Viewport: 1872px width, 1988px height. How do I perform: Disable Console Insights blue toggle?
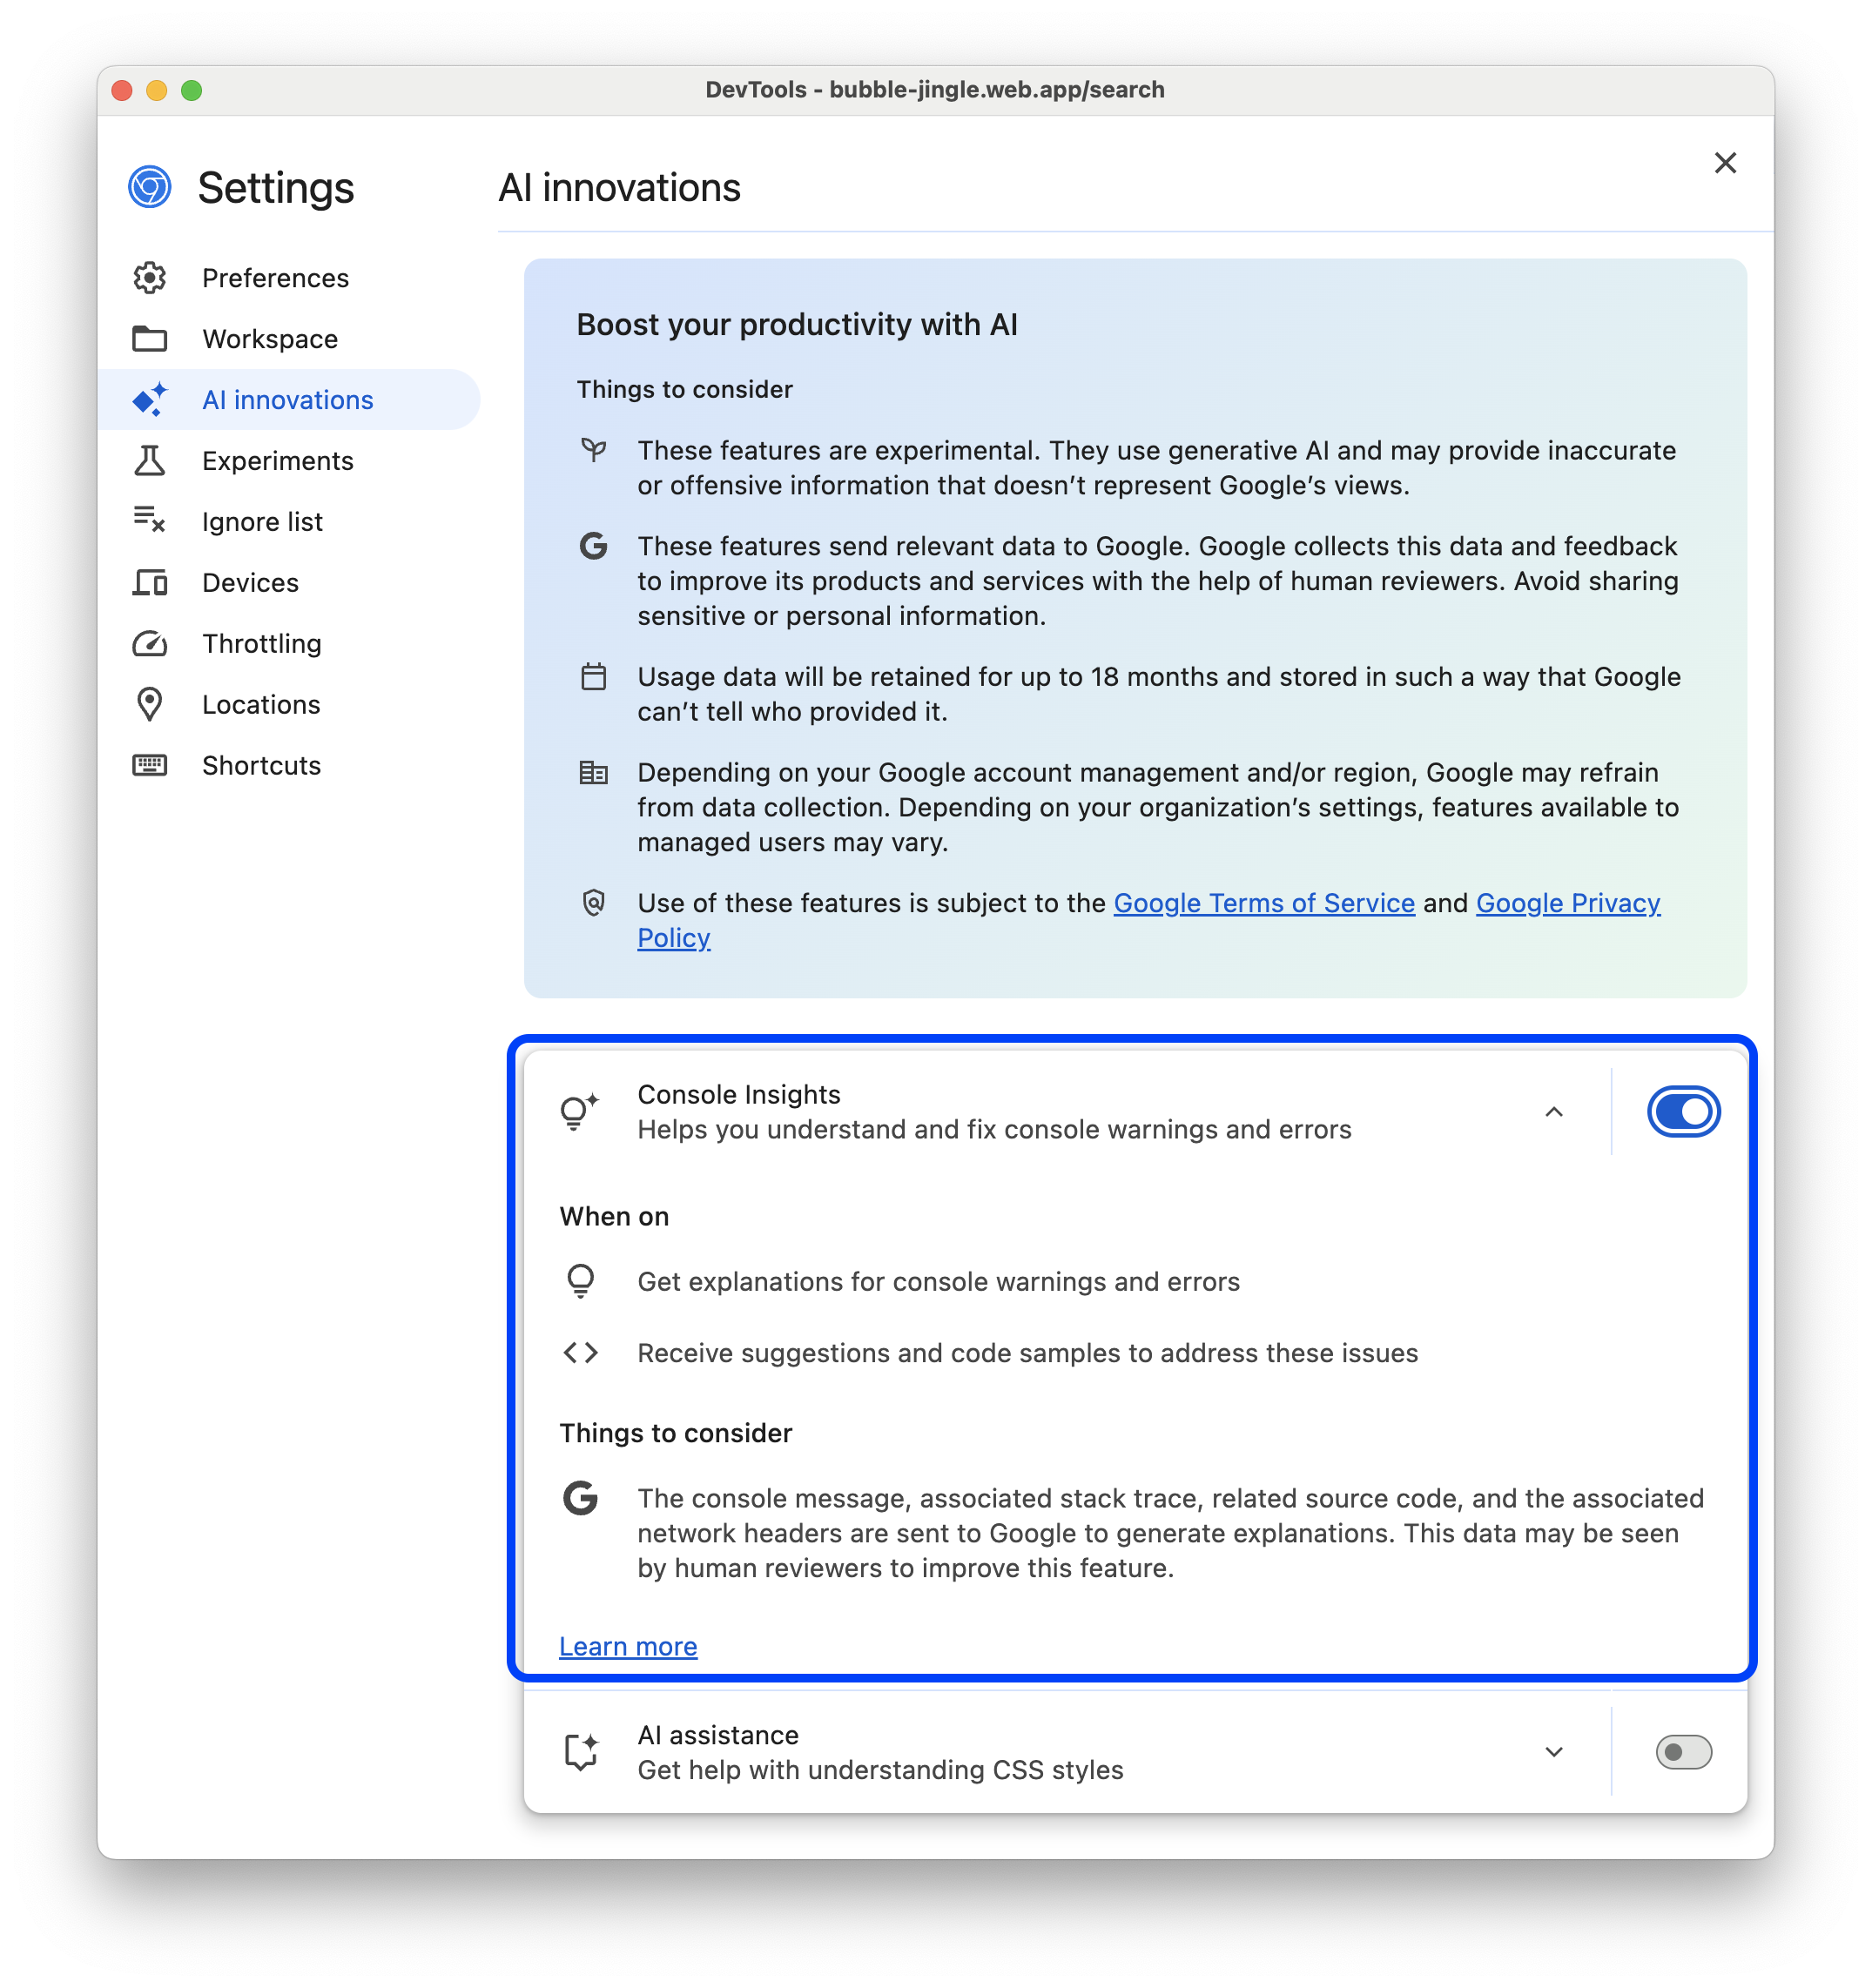click(1682, 1110)
